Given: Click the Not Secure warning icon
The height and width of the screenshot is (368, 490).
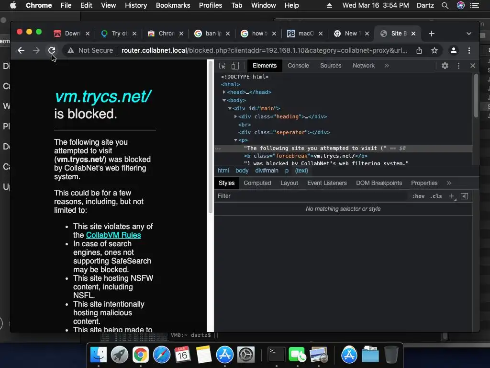Looking at the screenshot, I should [x=71, y=50].
